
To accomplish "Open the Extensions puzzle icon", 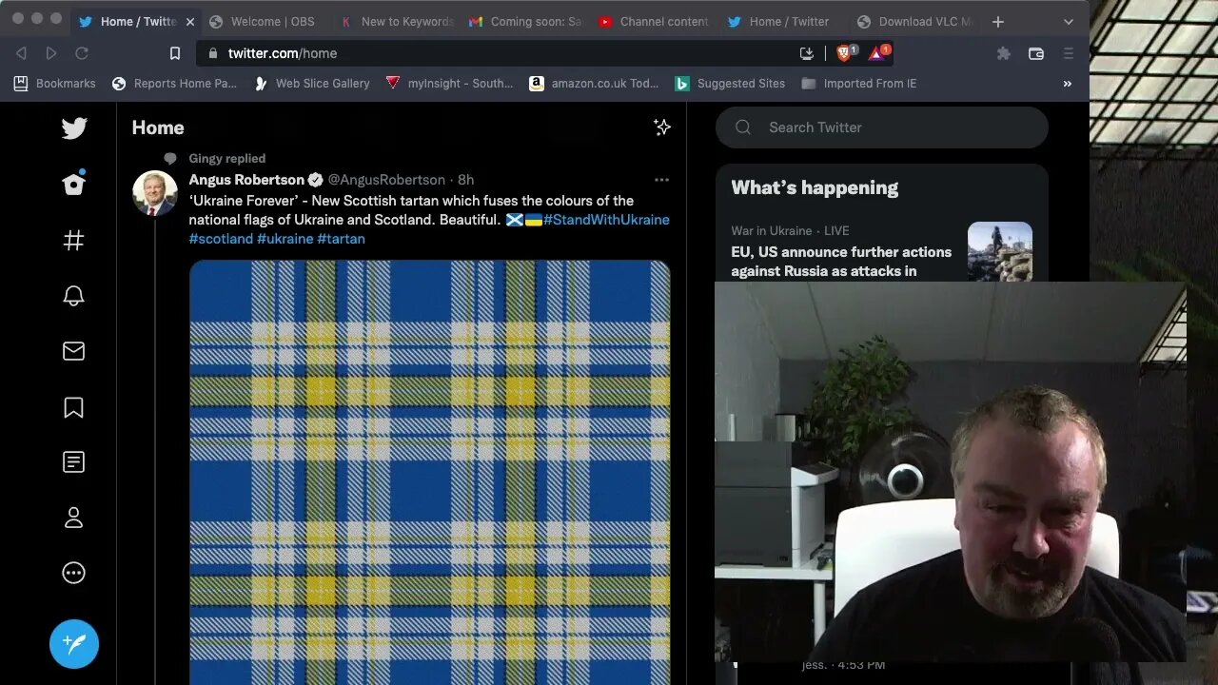I will [x=1003, y=53].
